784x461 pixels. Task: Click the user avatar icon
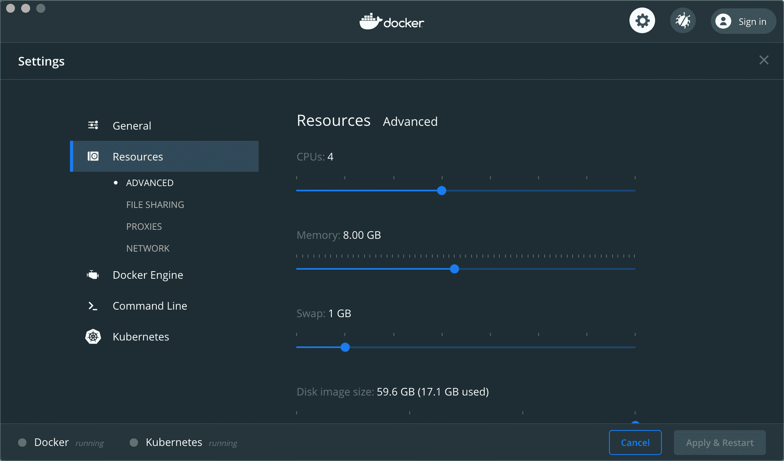coord(723,21)
